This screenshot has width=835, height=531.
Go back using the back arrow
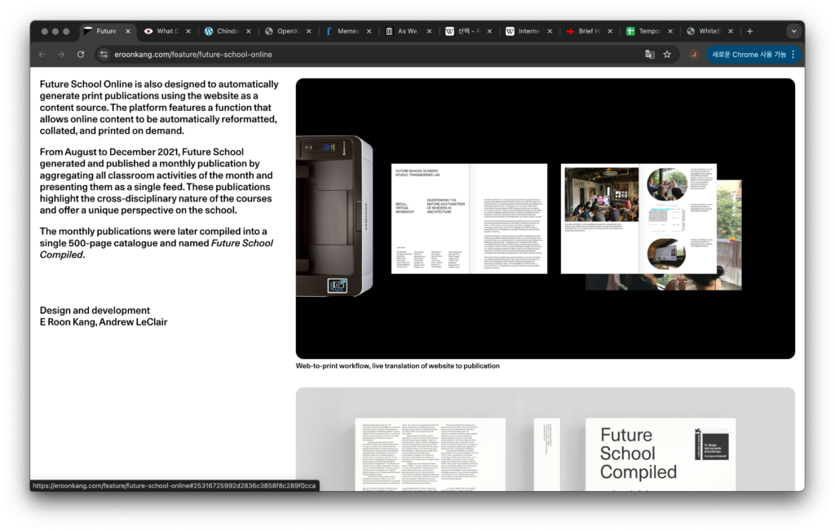42,55
